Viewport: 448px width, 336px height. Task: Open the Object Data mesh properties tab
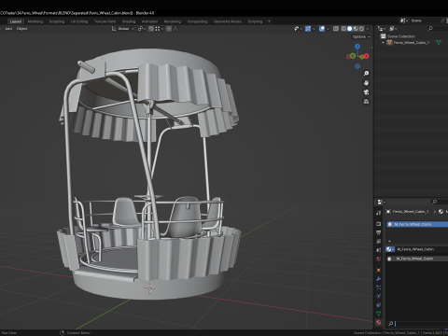tap(378, 314)
